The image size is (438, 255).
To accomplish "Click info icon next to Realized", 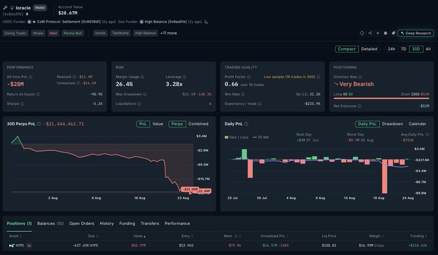I will pyautogui.click(x=74, y=77).
